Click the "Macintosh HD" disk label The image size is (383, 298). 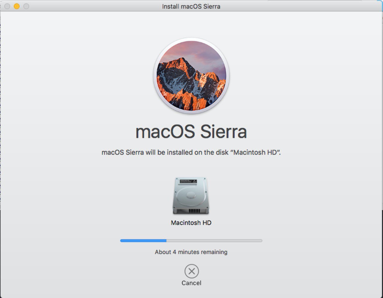191,223
